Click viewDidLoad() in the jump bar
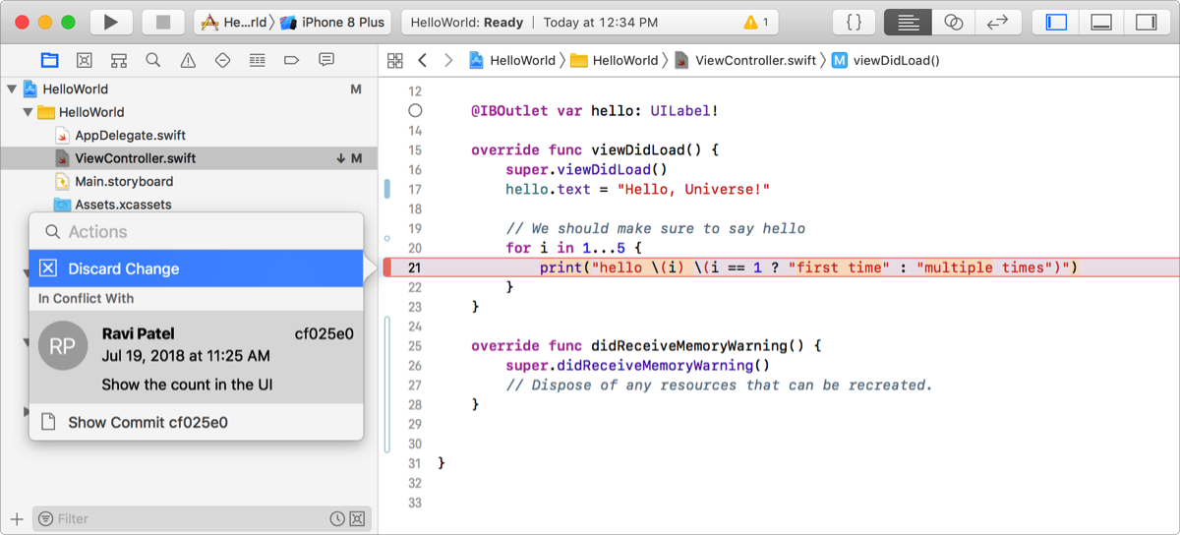 [895, 60]
